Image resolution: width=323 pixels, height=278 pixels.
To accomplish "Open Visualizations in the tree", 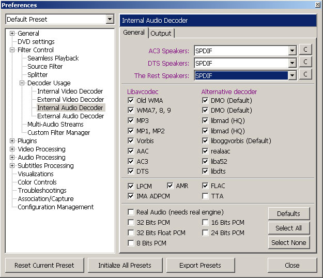I will (x=36, y=174).
